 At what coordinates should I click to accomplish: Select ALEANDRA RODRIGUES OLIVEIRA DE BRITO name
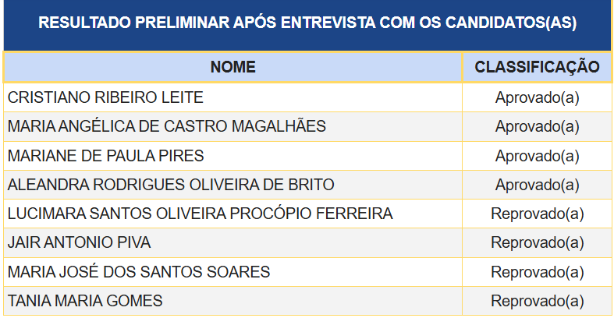[171, 185]
